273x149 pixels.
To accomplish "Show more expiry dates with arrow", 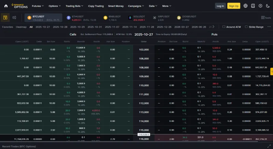I will (x=214, y=27).
